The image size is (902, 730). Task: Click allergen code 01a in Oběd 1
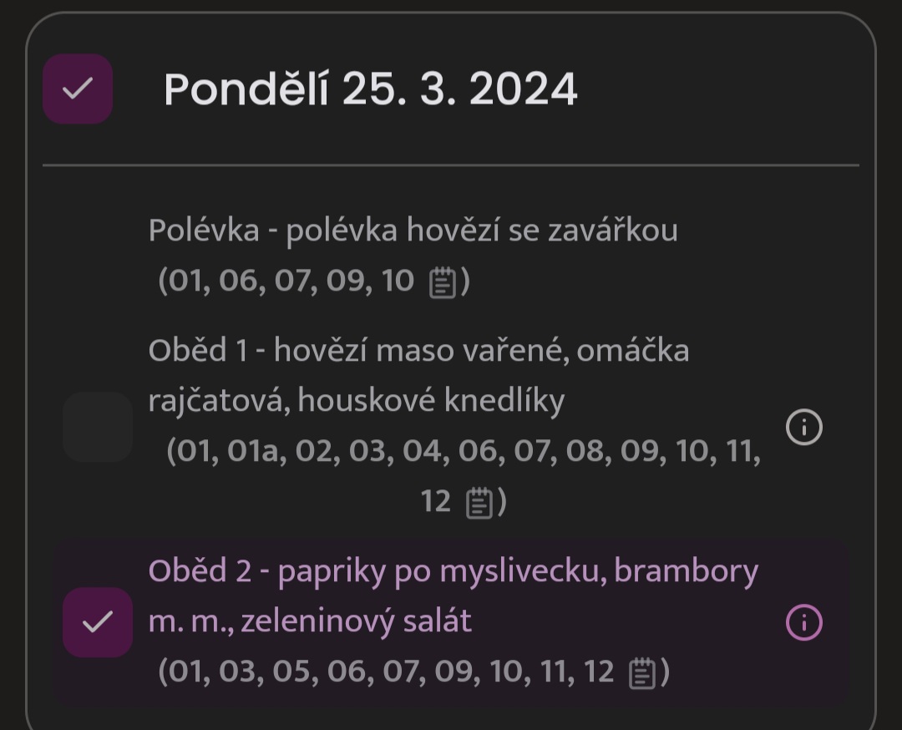253,451
